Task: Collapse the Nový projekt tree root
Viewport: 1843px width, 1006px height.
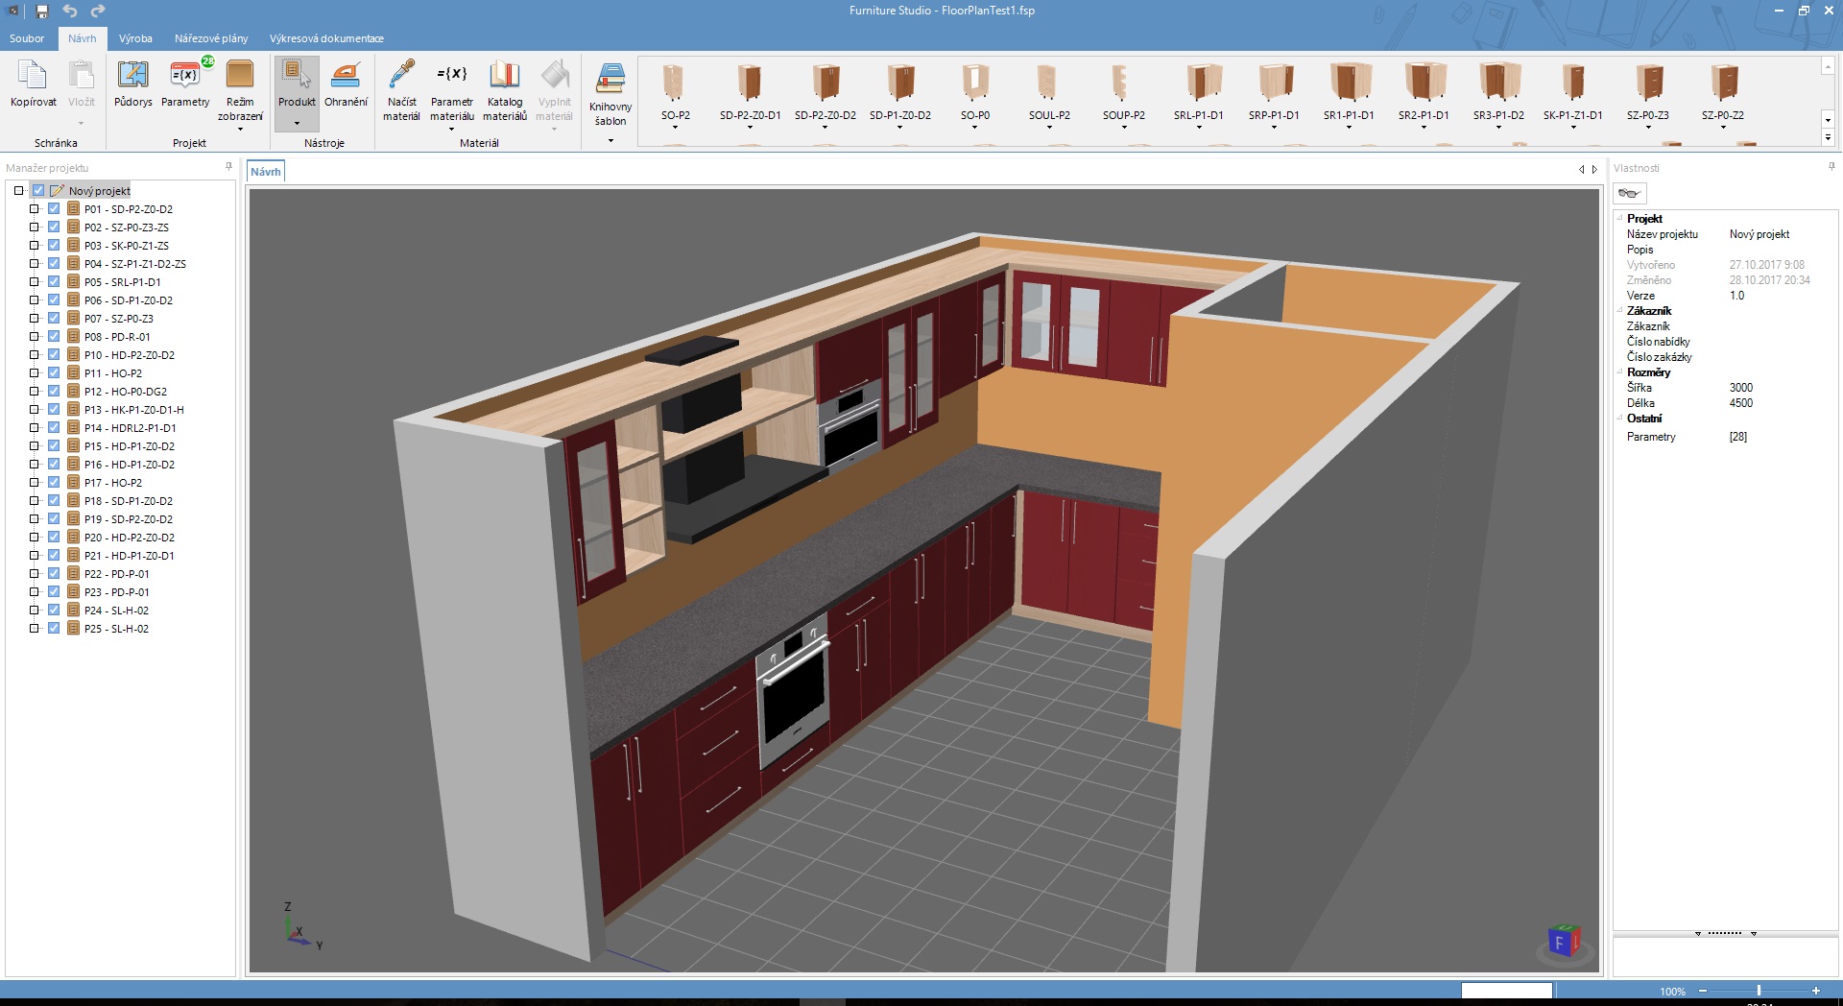Action: click(x=18, y=190)
